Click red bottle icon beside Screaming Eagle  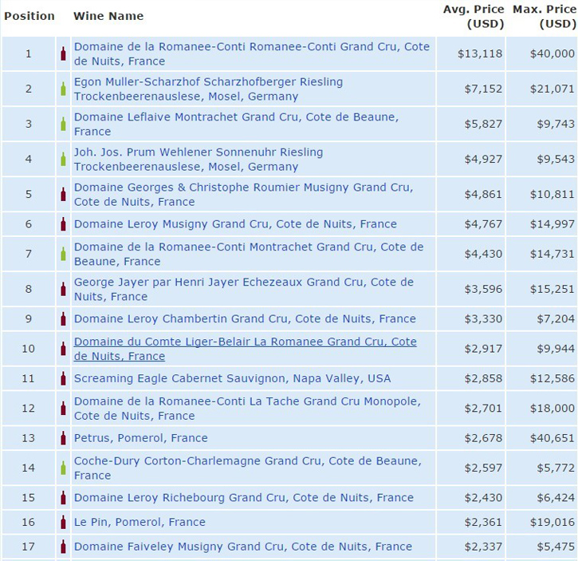[63, 379]
